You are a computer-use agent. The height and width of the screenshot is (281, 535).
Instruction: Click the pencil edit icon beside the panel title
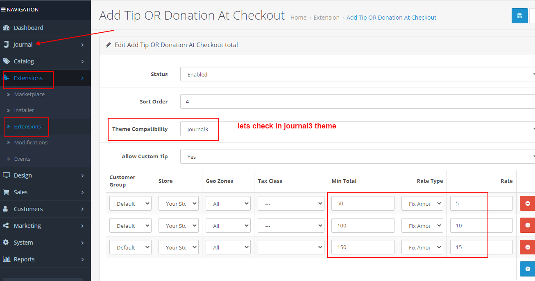(108, 45)
